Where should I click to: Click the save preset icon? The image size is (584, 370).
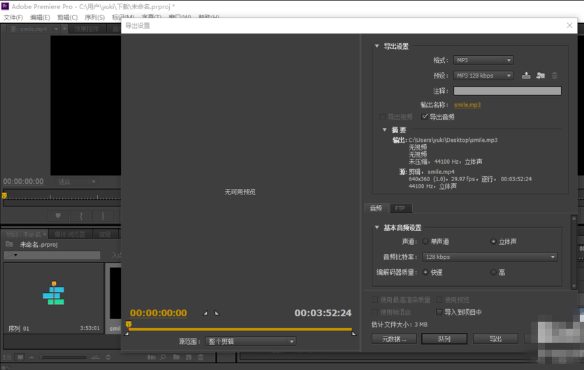pyautogui.click(x=526, y=76)
